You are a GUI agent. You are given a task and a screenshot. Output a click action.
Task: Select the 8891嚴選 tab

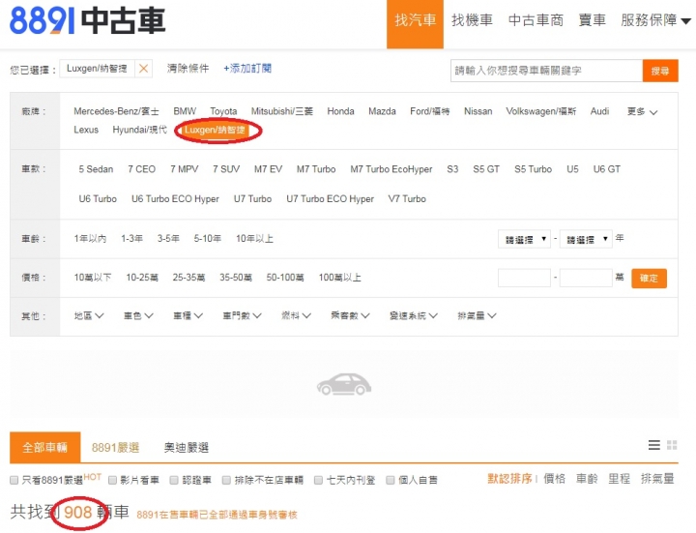click(115, 447)
